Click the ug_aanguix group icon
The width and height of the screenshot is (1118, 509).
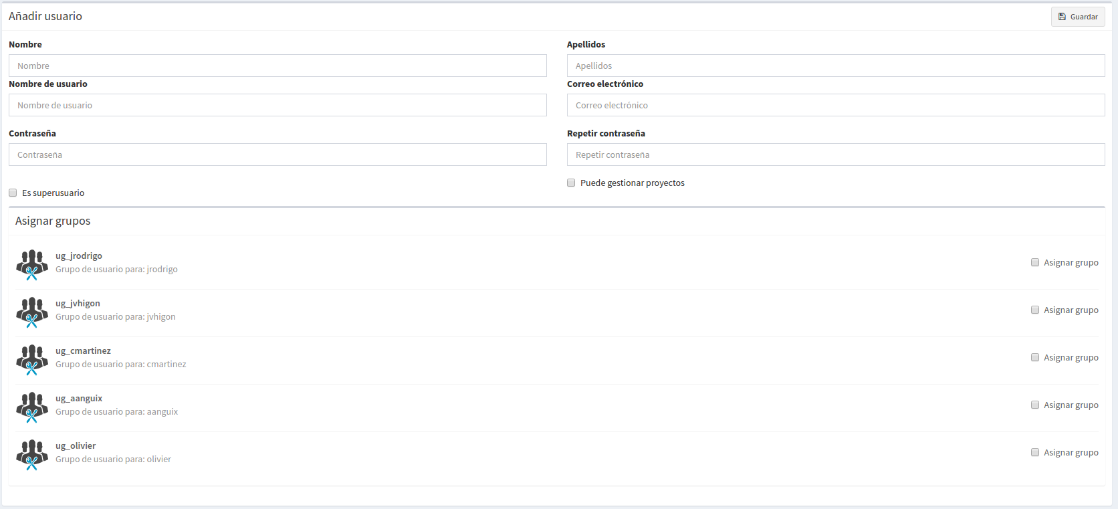[x=31, y=406]
